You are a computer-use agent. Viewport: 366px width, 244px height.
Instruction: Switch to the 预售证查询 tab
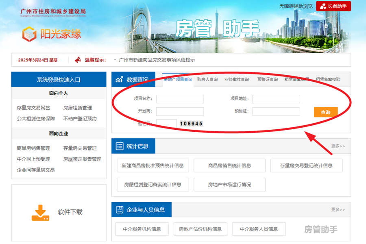[267, 79]
